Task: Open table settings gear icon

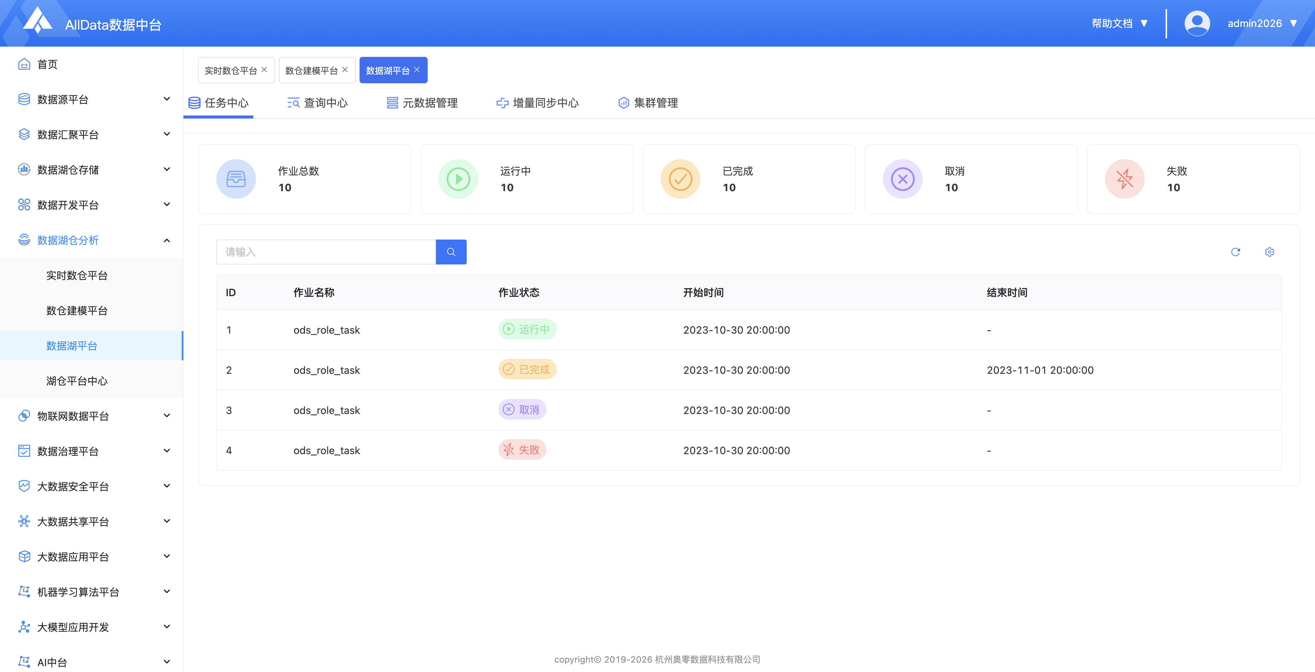Action: 1270,252
